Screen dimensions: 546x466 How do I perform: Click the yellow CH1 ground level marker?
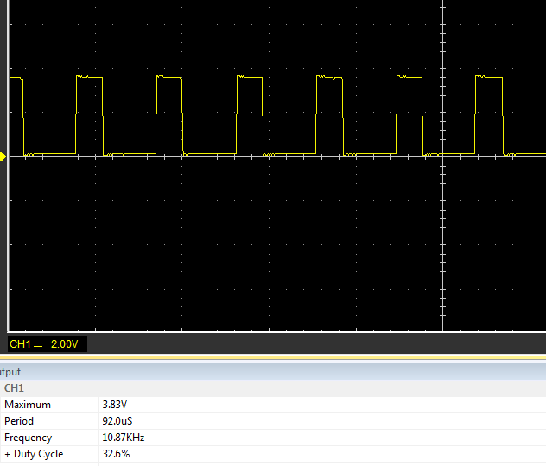pos(3,156)
